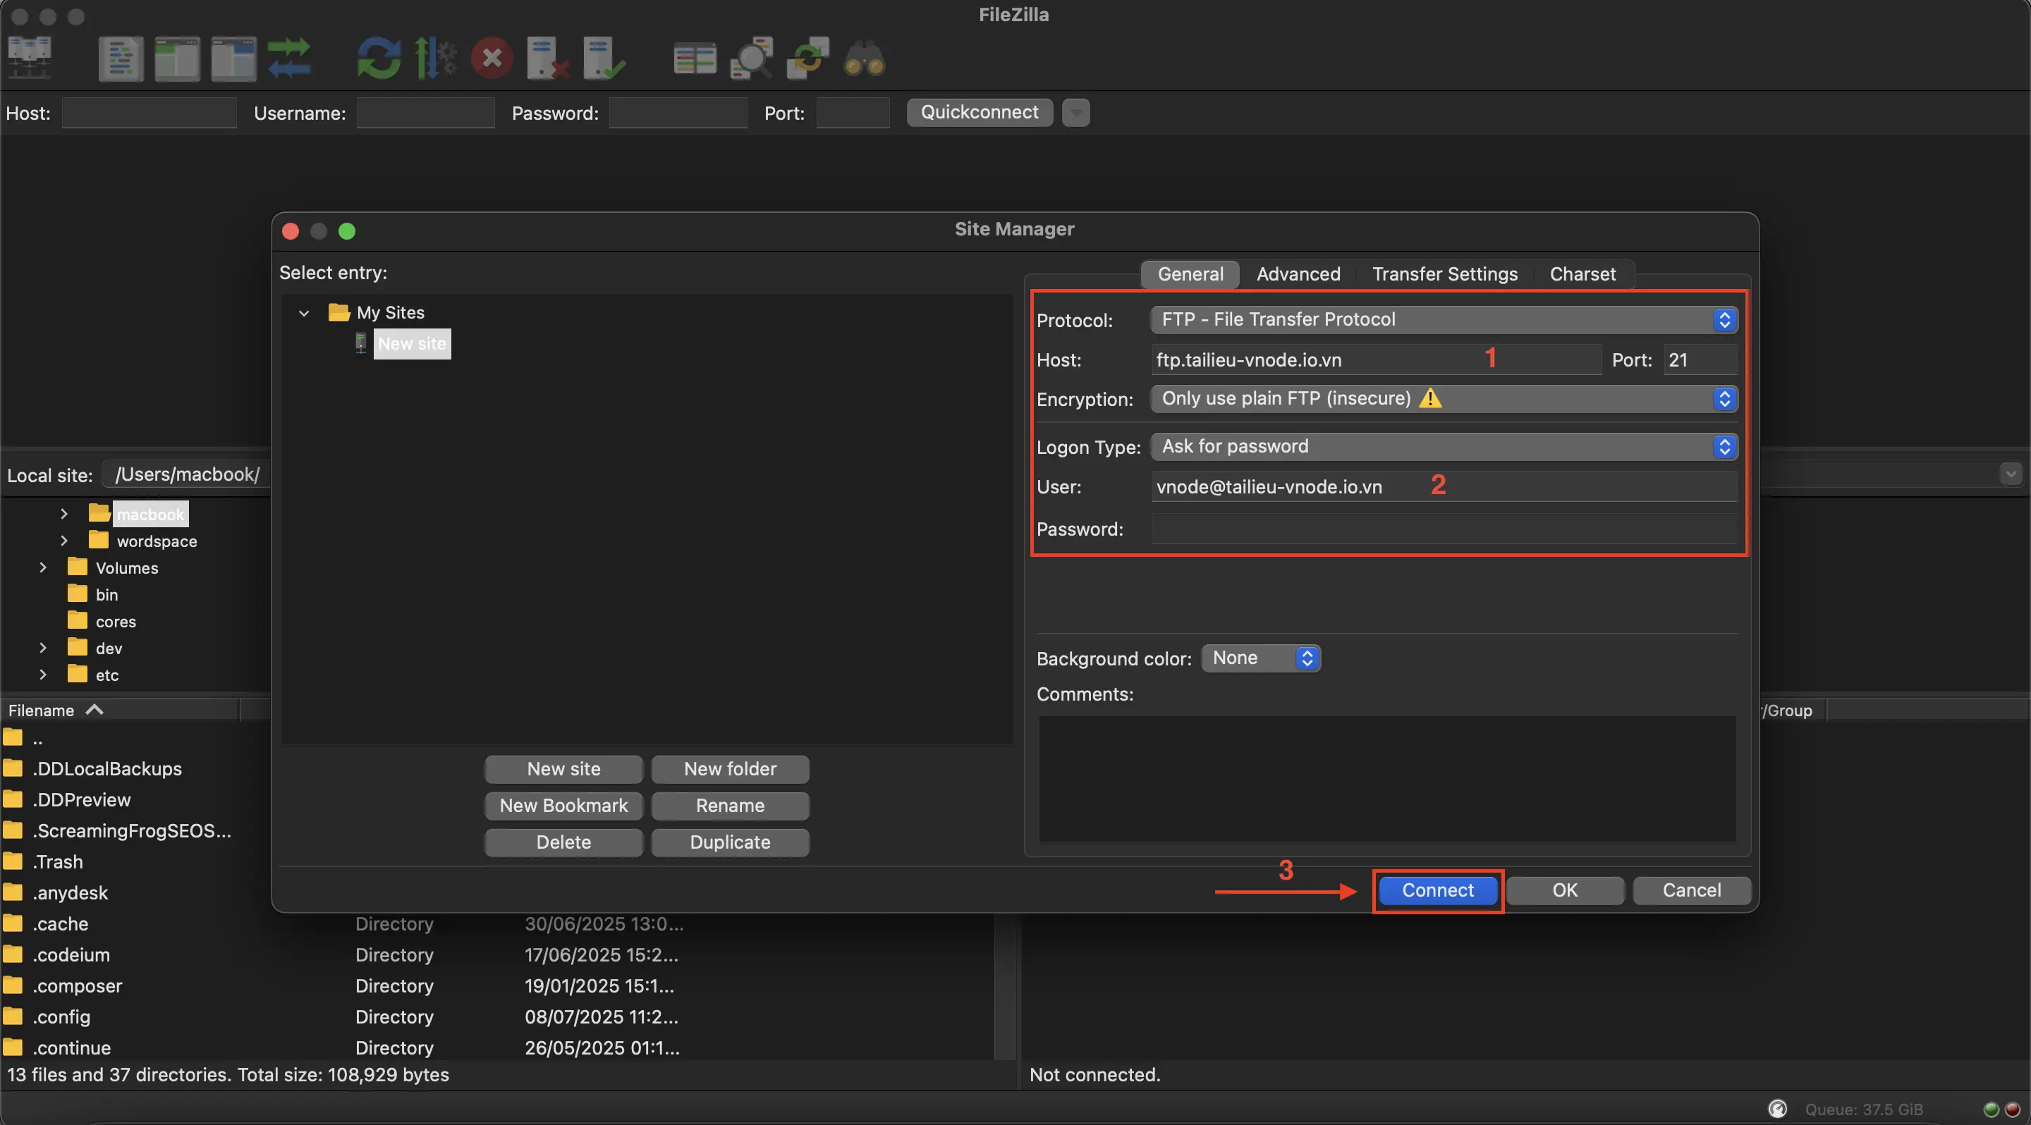Viewport: 2031px width, 1125px height.
Task: Switch to the Transfer Settings tab
Action: [x=1444, y=274]
